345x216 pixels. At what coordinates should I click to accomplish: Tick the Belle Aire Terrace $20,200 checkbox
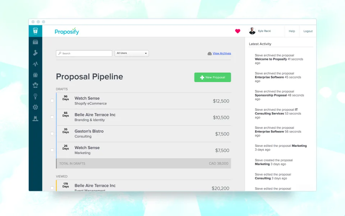(52, 188)
